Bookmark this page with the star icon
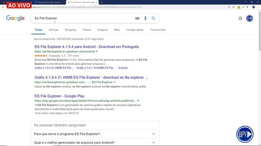 233,7
